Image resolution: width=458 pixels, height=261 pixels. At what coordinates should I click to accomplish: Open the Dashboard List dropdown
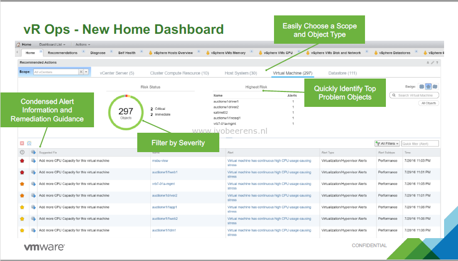point(52,45)
